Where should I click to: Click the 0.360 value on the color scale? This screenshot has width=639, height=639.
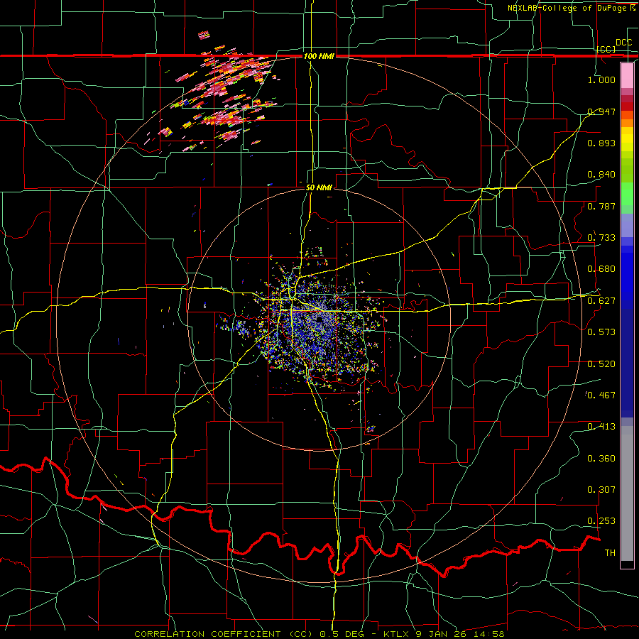[x=601, y=459]
